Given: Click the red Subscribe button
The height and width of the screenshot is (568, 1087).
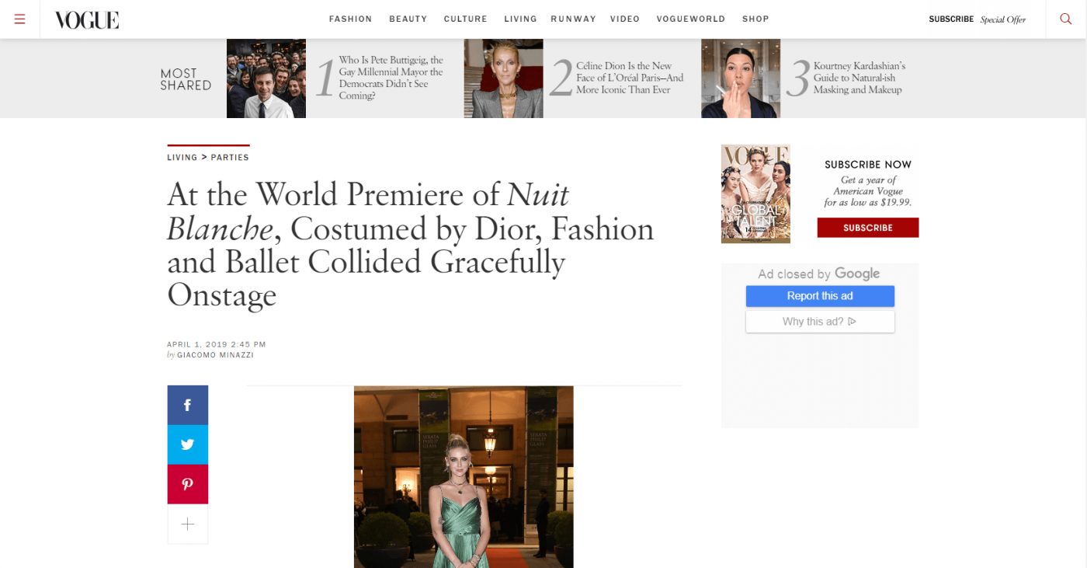Looking at the screenshot, I should pos(868,228).
